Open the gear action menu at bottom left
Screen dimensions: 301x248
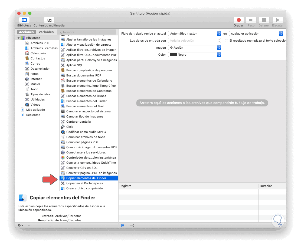click(x=20, y=225)
